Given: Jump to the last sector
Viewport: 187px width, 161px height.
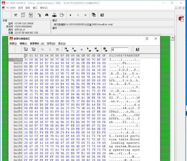Looking at the screenshot, I should (x=96, y=49).
